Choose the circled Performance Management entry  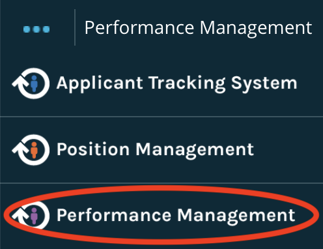click(x=176, y=216)
